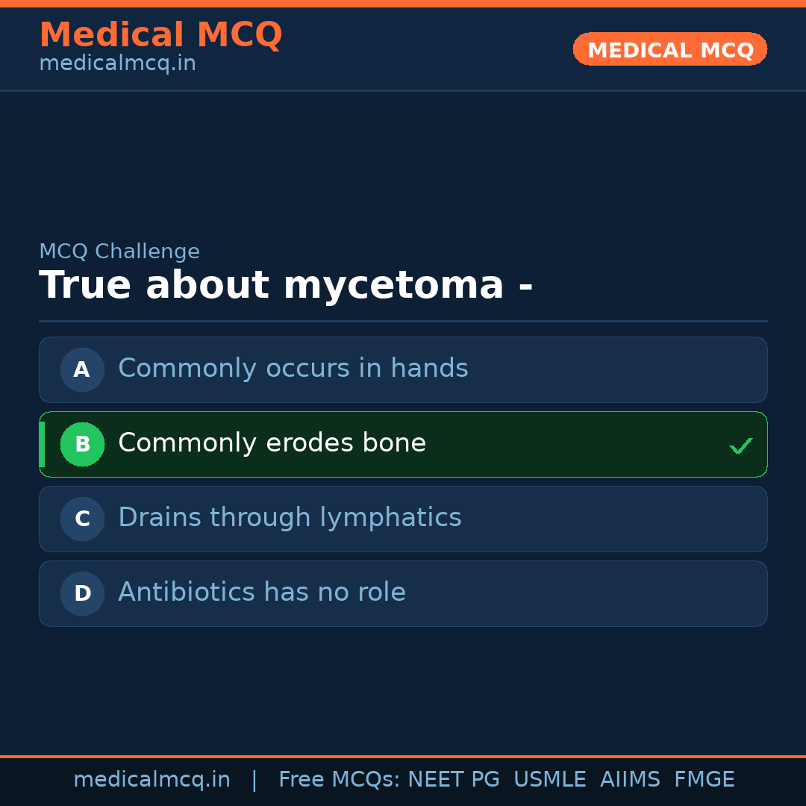Open the medicalmcq.in link under the title

(117, 63)
